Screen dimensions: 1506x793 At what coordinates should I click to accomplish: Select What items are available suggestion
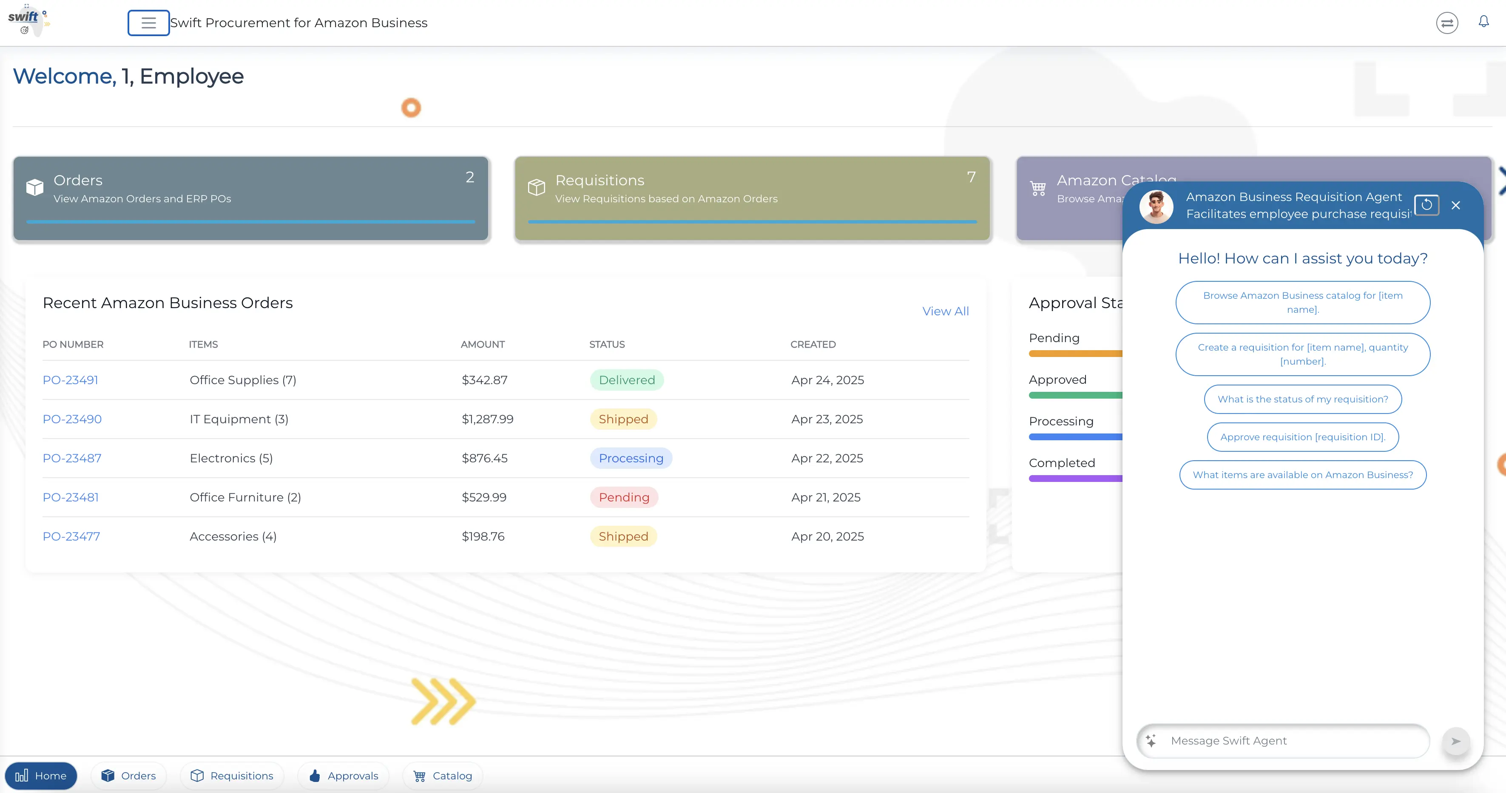[x=1303, y=475]
